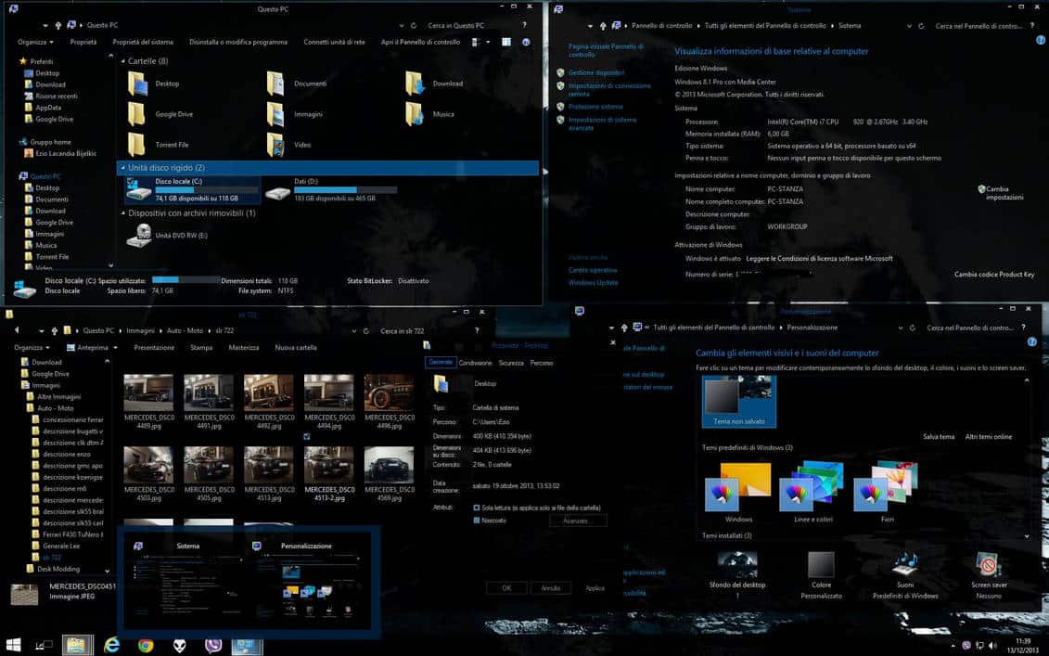The image size is (1049, 656).
Task: Collapse the Cartelle (8) section
Action: (122, 60)
